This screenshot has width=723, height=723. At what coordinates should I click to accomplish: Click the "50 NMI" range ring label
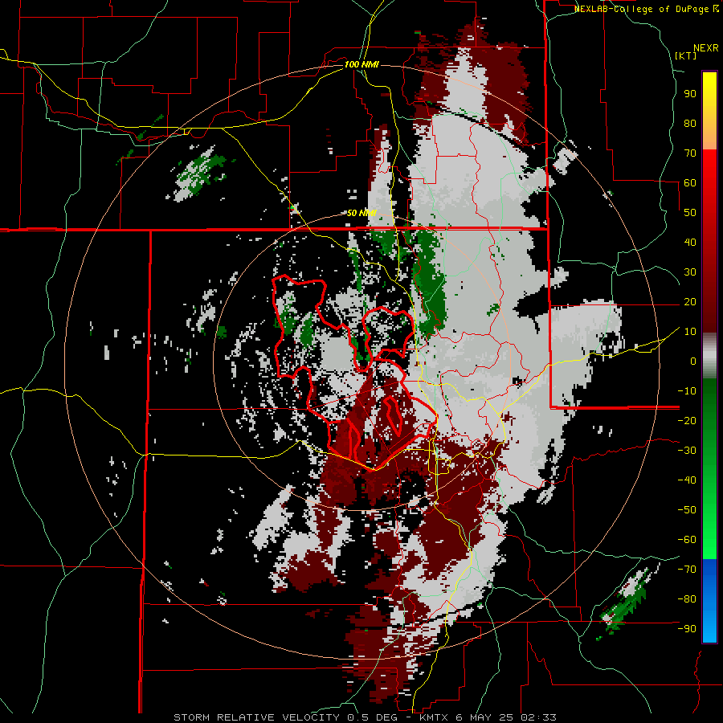(361, 213)
